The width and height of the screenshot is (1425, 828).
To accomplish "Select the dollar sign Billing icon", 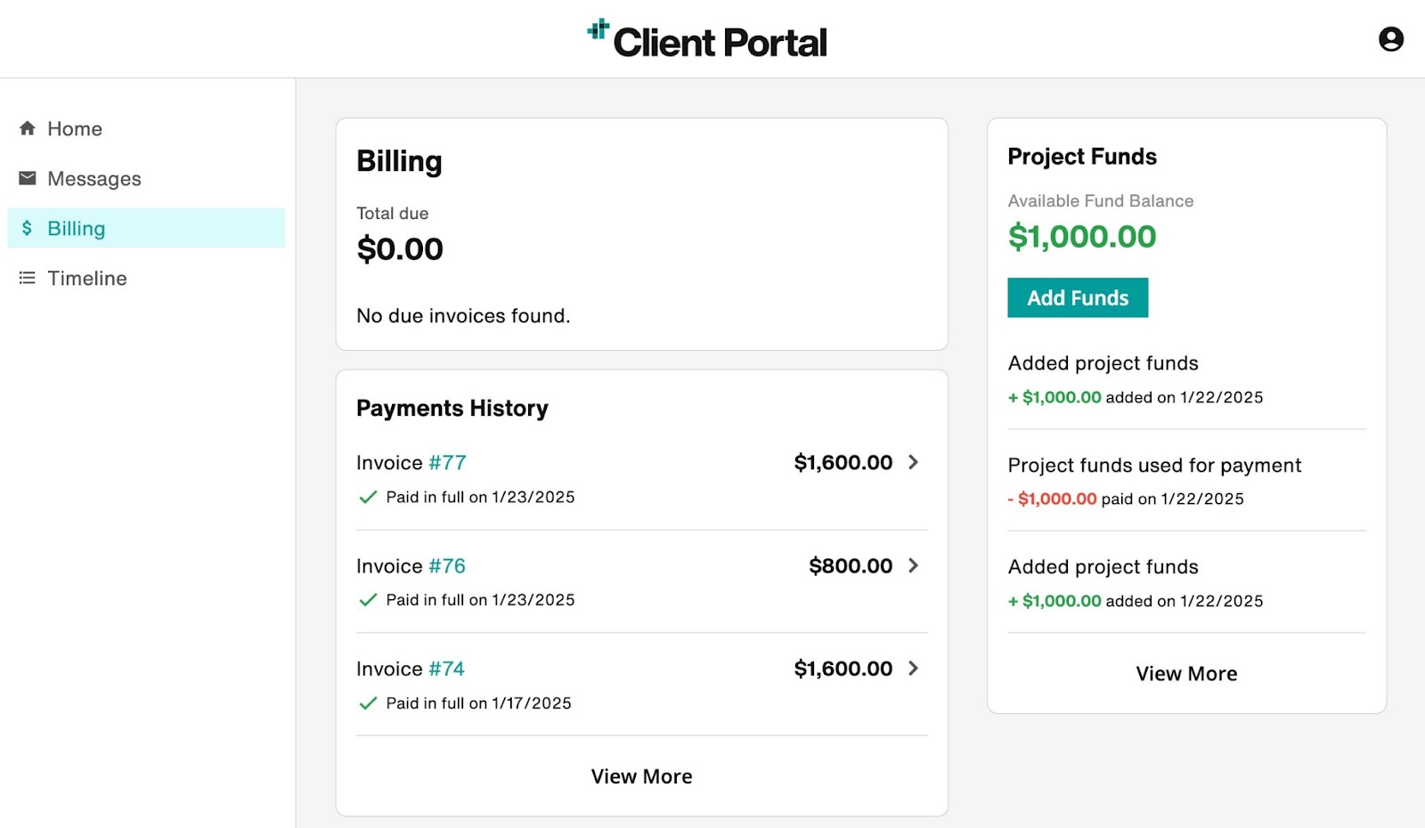I will tap(27, 228).
